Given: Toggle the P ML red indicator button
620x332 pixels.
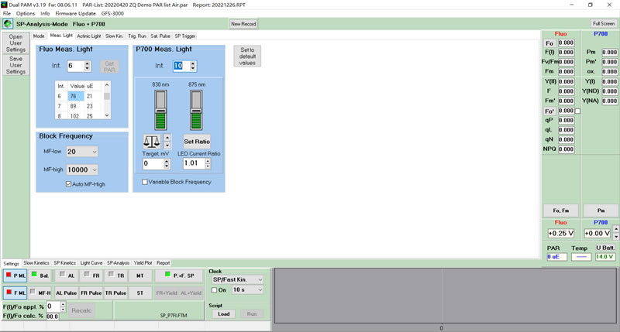Looking at the screenshot, I should 15,276.
